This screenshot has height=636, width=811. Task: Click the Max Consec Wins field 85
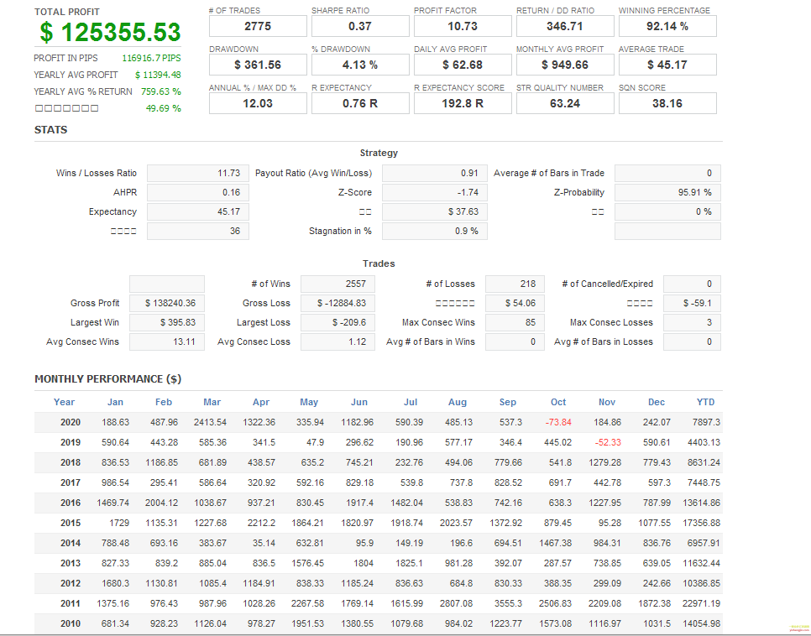click(515, 323)
